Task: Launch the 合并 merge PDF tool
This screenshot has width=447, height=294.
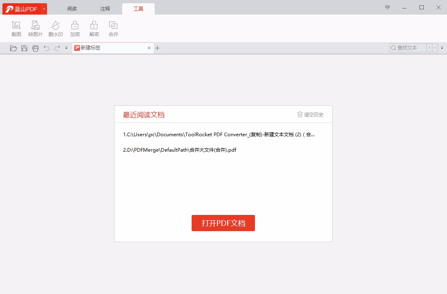Action: click(x=113, y=28)
